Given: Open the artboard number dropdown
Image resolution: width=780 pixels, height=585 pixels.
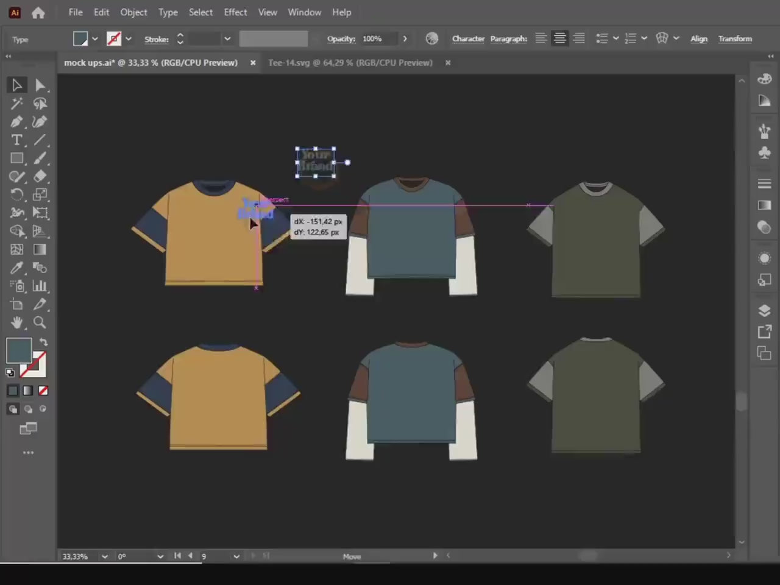Looking at the screenshot, I should [x=236, y=556].
